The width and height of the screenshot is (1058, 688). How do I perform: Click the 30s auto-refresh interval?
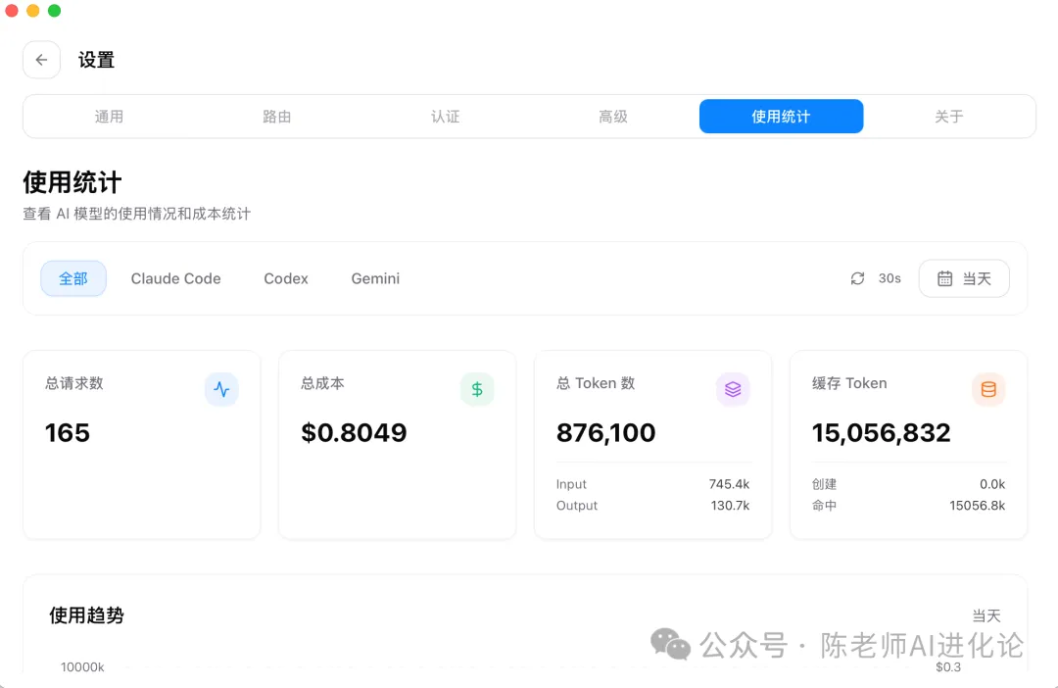coord(890,278)
